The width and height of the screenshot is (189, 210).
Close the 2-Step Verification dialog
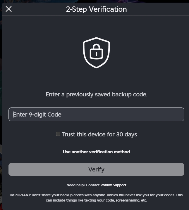[x=9, y=9]
